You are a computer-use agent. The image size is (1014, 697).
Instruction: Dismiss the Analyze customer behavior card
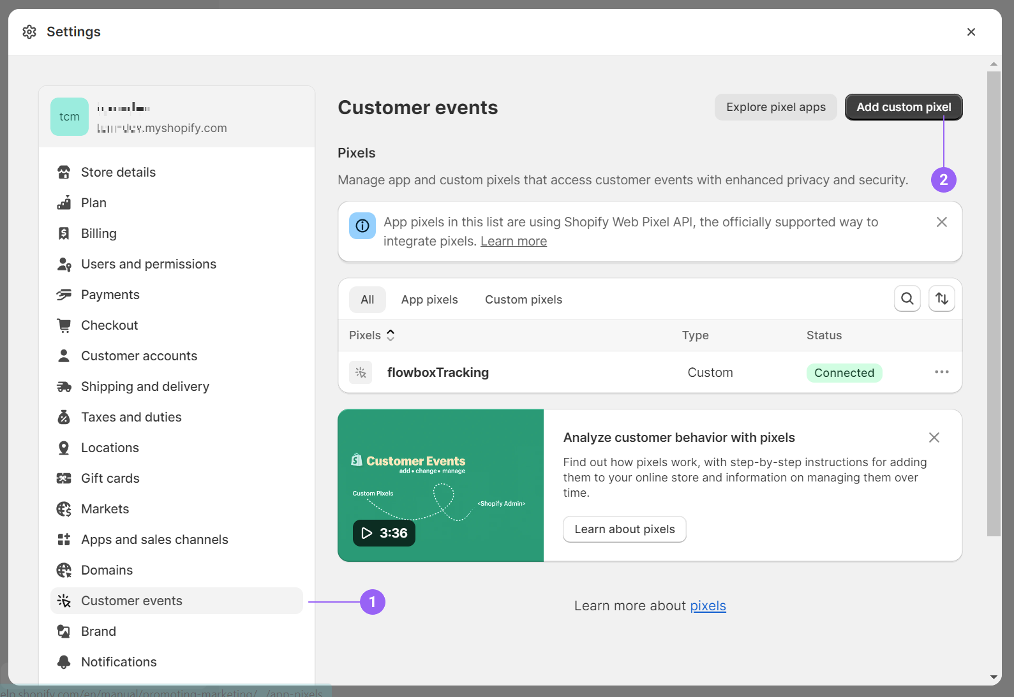pyautogui.click(x=934, y=437)
